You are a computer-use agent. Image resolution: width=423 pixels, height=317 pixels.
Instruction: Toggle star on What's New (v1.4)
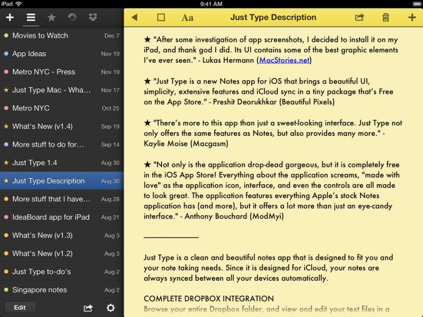6,126
